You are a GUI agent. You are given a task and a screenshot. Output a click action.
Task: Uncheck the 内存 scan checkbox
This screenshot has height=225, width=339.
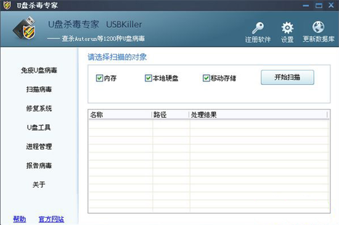coord(99,78)
